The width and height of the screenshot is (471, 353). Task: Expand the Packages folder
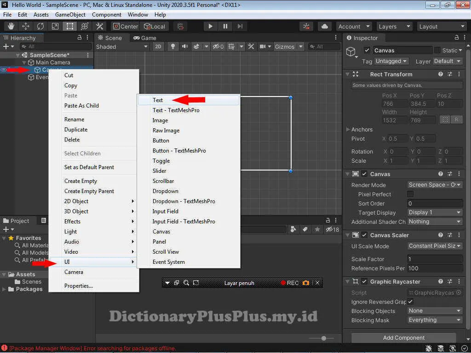[x=4, y=289]
